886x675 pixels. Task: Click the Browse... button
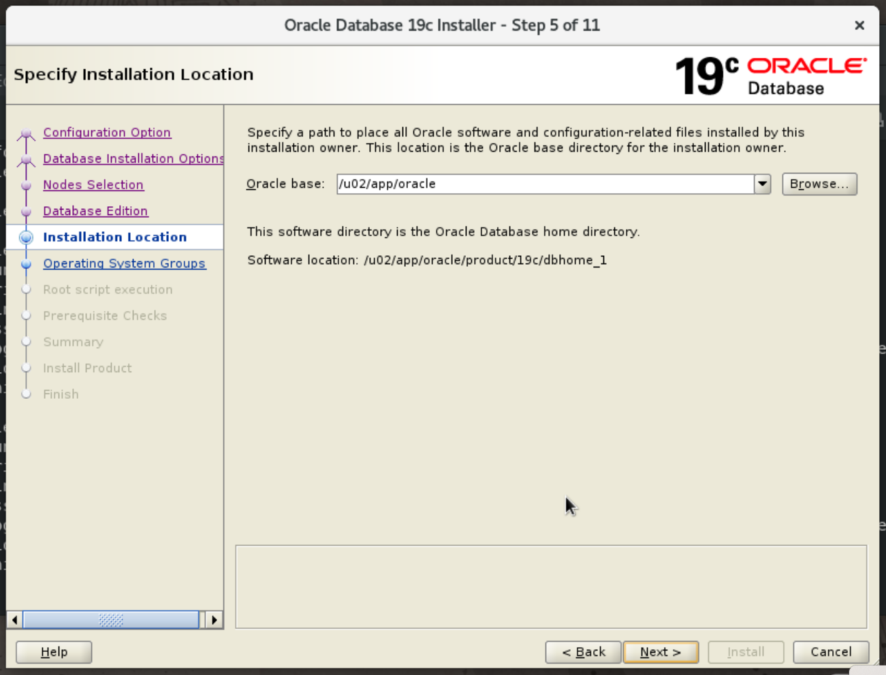pos(819,184)
